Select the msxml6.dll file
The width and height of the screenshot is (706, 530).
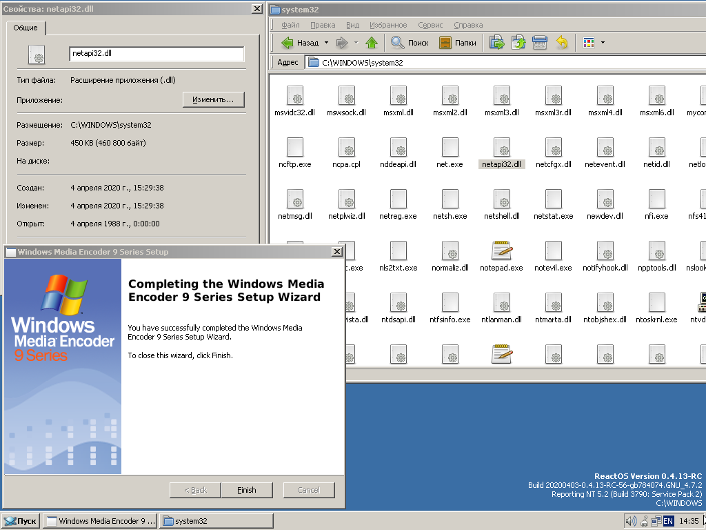coord(656,101)
